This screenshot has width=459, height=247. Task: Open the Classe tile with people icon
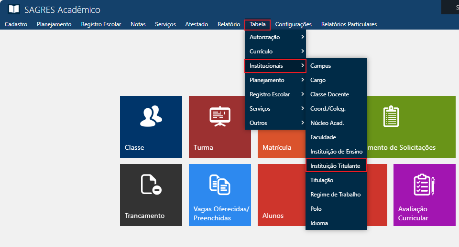click(151, 117)
